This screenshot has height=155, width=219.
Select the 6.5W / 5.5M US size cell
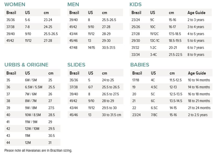[x=34, y=87]
